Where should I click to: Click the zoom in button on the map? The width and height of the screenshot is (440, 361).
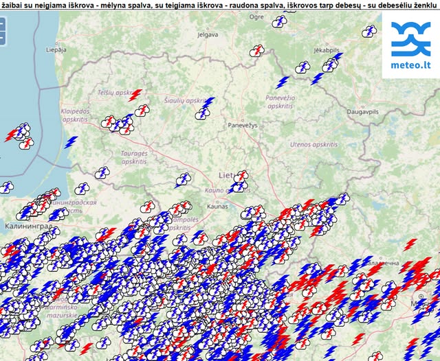coord(2,23)
